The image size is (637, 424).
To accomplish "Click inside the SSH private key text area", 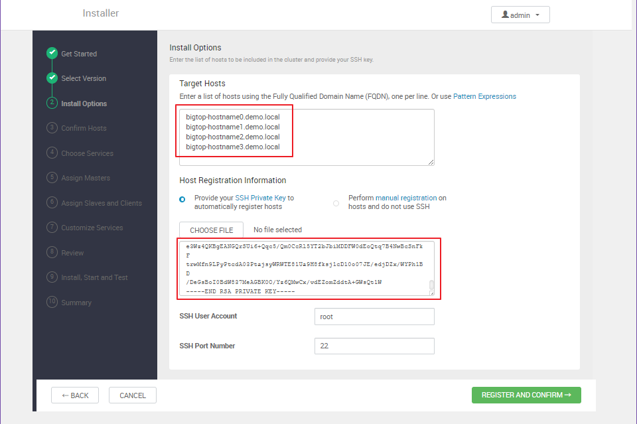I will tap(307, 269).
